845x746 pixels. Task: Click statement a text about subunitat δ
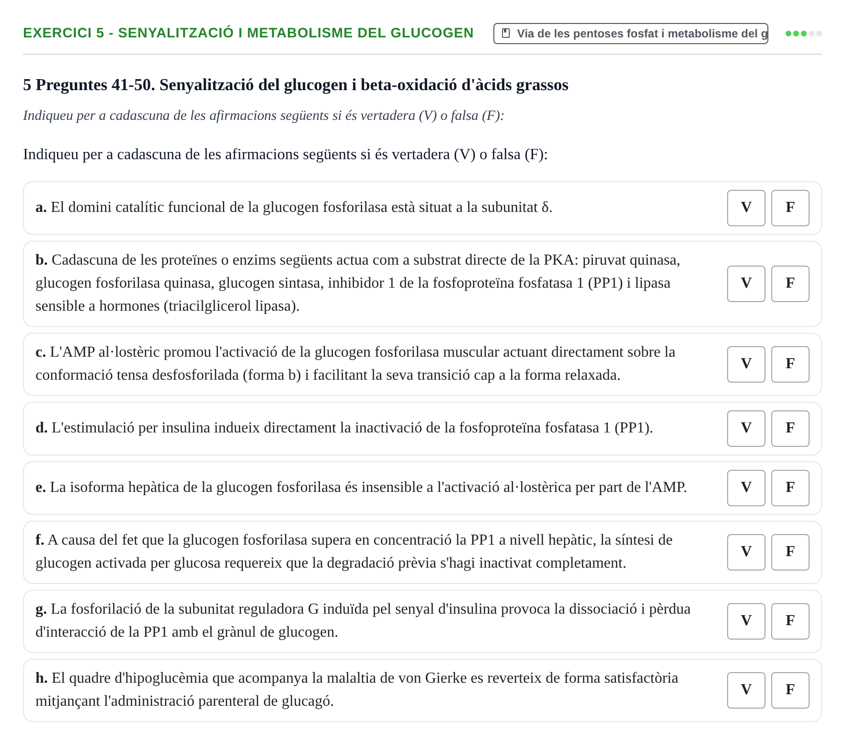(294, 207)
